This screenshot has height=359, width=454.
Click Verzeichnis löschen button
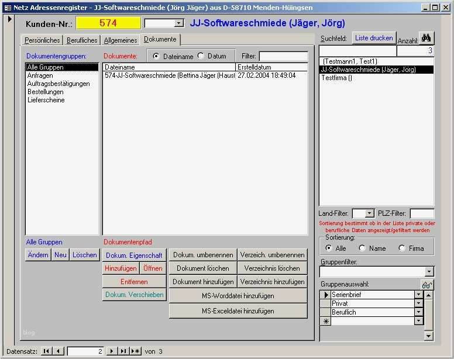272,268
